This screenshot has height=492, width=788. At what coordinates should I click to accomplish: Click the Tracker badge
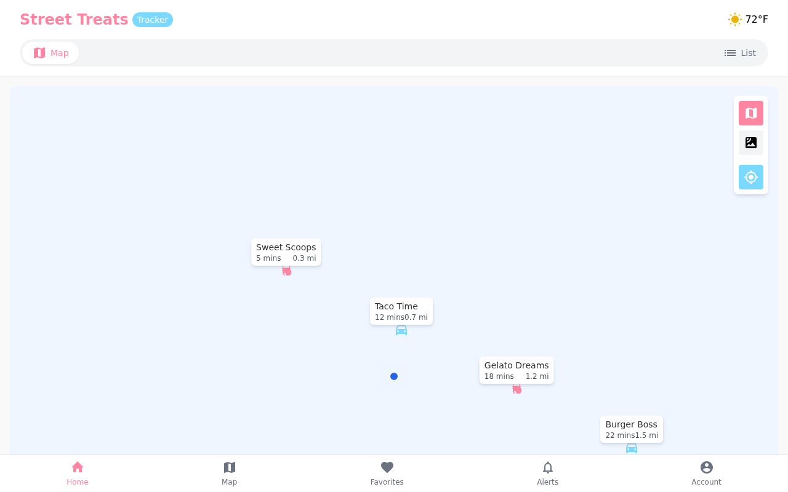[153, 20]
